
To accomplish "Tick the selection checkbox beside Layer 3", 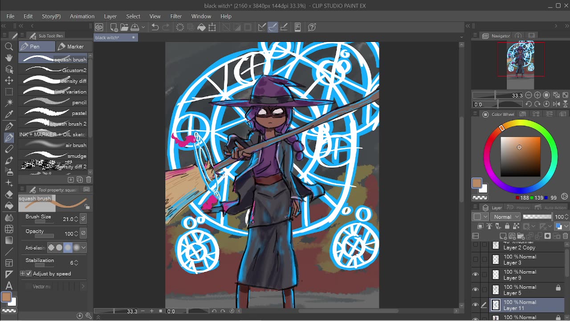I will point(484,259).
